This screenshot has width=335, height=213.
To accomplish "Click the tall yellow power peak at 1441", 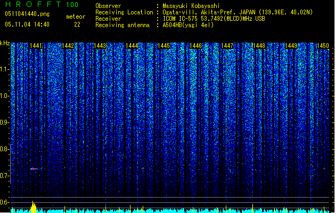I will [x=34, y=207].
